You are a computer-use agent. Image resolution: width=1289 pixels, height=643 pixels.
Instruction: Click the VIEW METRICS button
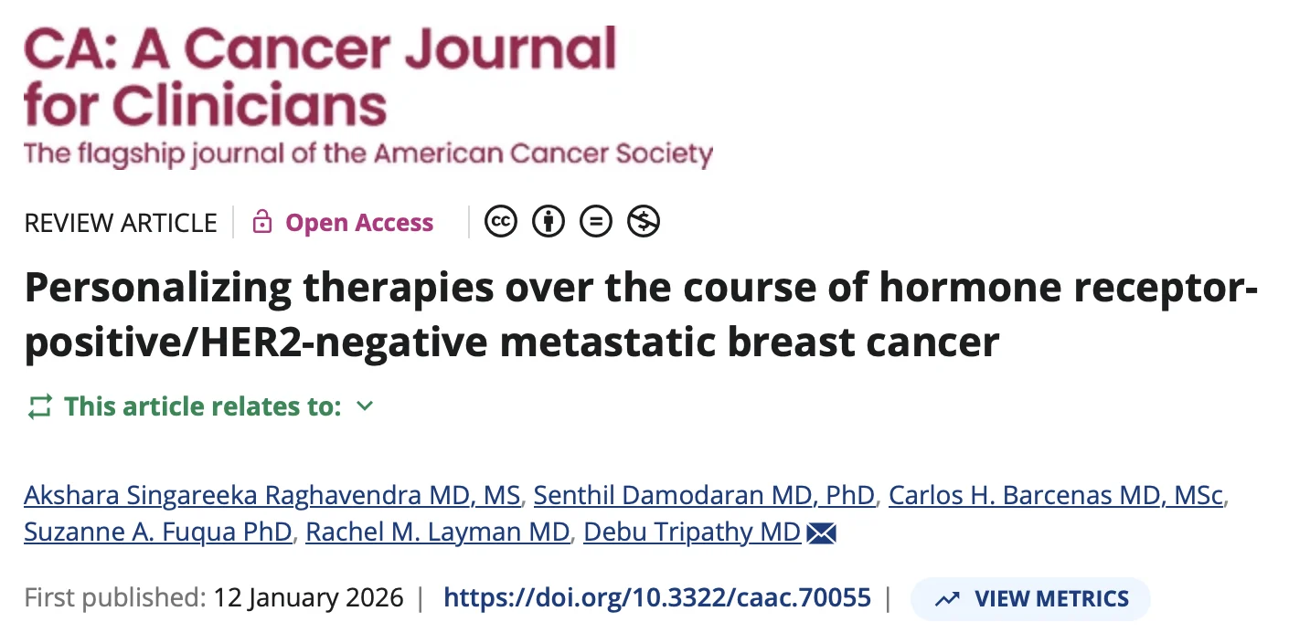pyautogui.click(x=1030, y=598)
